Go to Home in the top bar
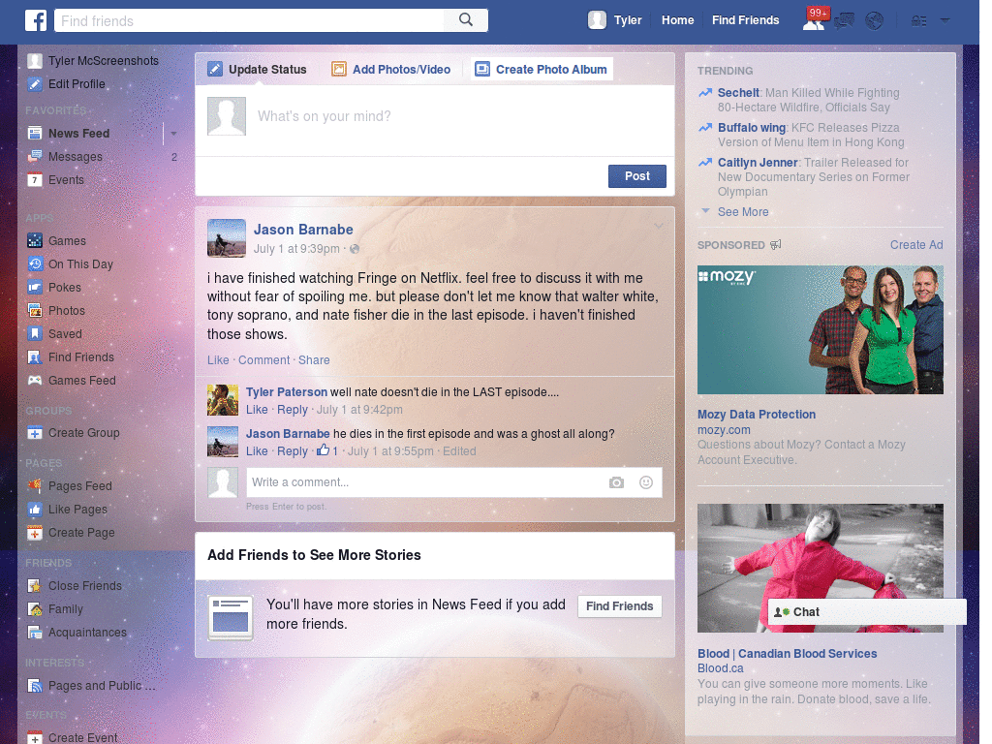Viewport: 992px width, 744px height. pyautogui.click(x=677, y=20)
